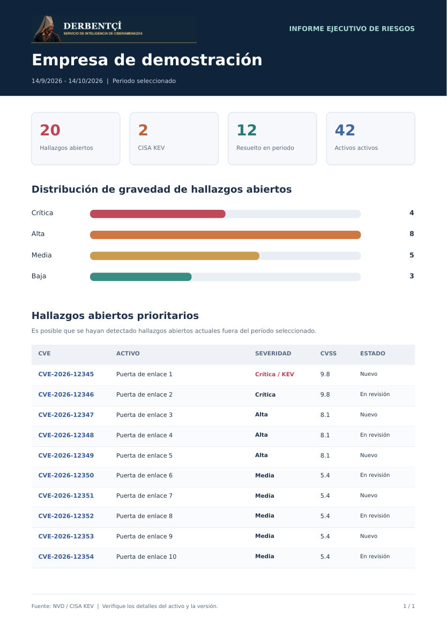Click the 'Puerta de enlace 5' cell
The width and height of the screenshot is (447, 631).
[144, 455]
